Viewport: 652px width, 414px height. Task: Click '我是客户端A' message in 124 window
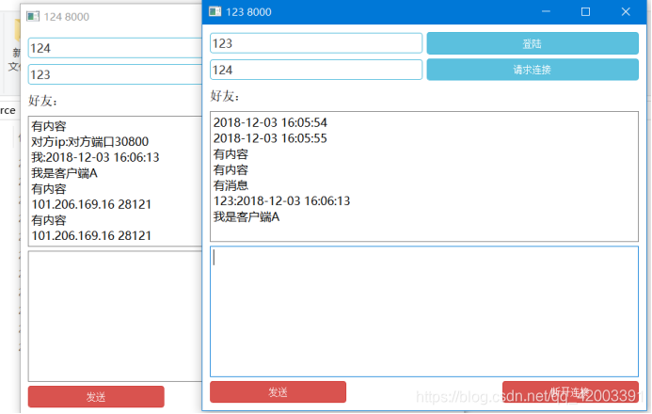tap(65, 173)
